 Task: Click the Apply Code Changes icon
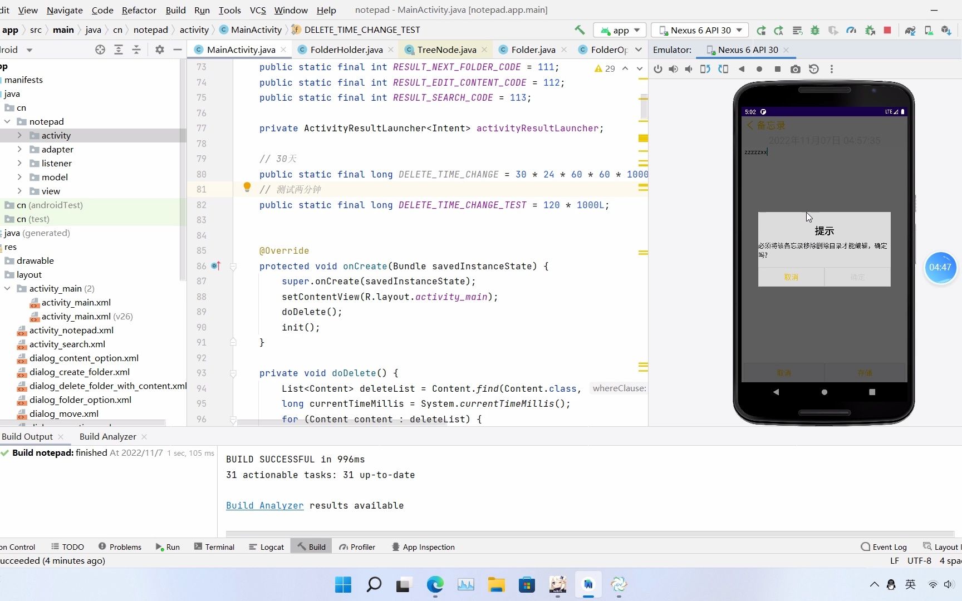[779, 30]
